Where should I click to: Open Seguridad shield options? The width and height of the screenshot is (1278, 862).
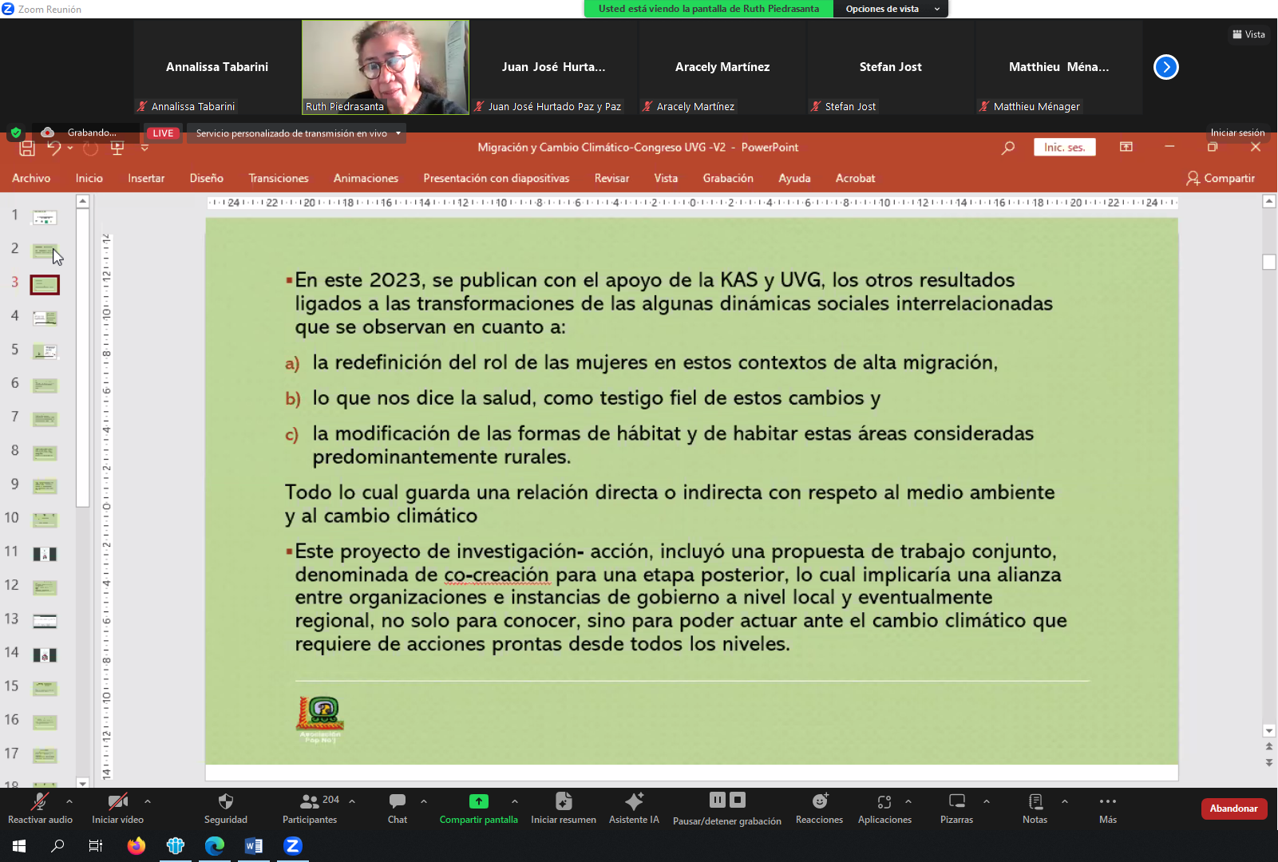tap(225, 801)
